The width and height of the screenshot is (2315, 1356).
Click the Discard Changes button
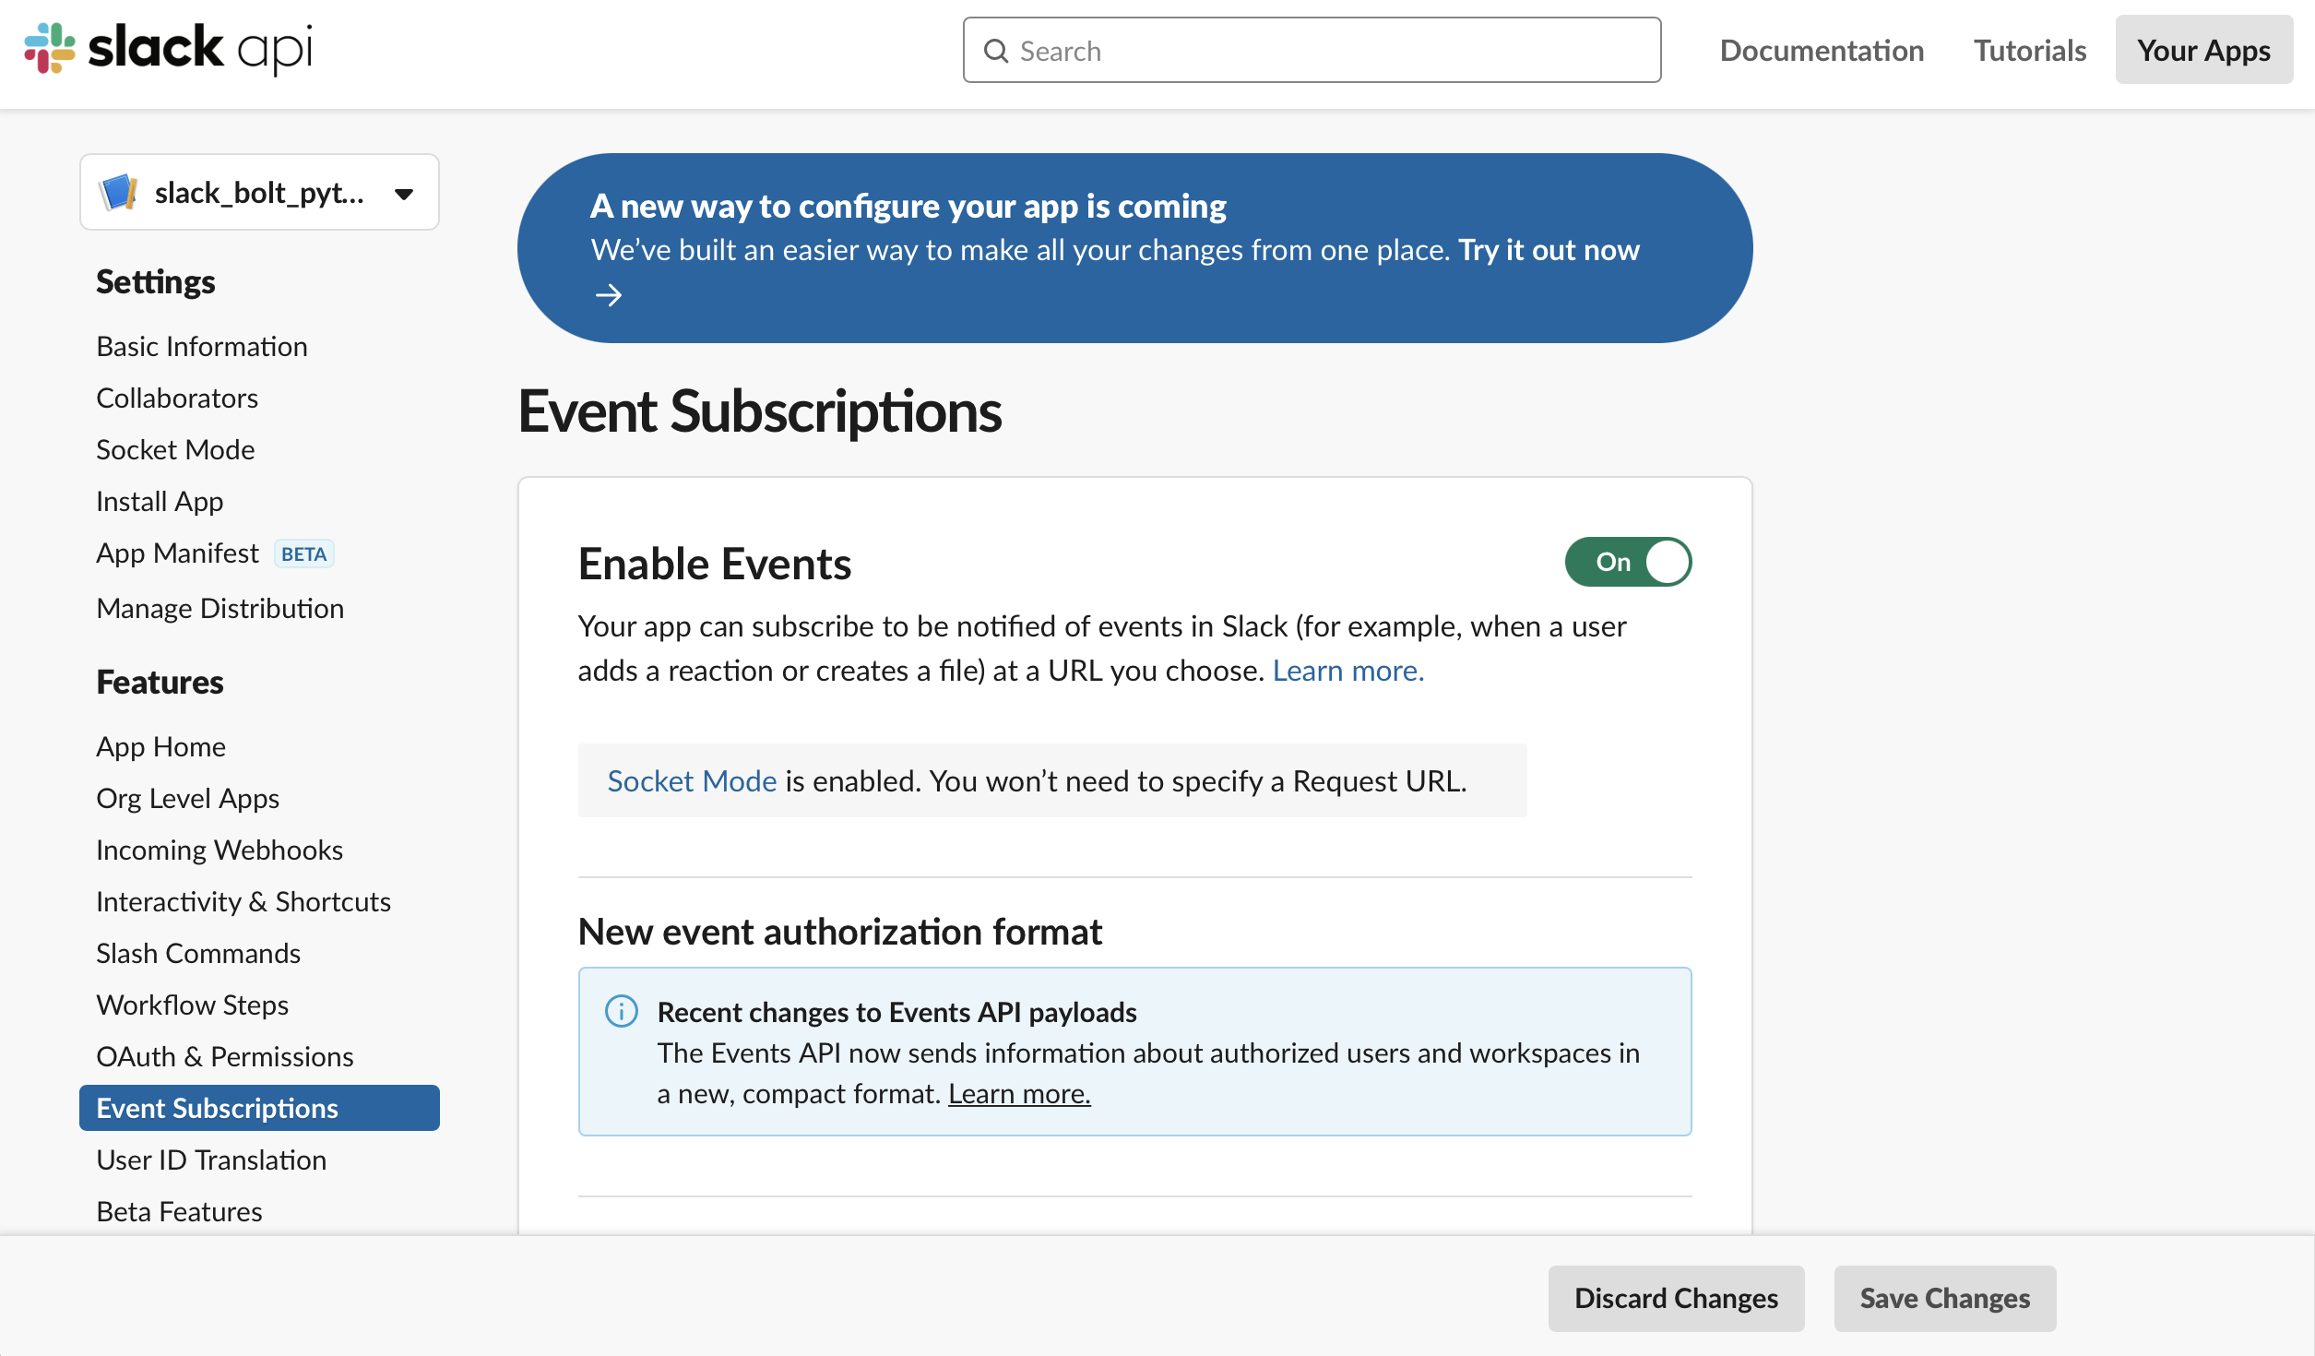pyautogui.click(x=1676, y=1298)
